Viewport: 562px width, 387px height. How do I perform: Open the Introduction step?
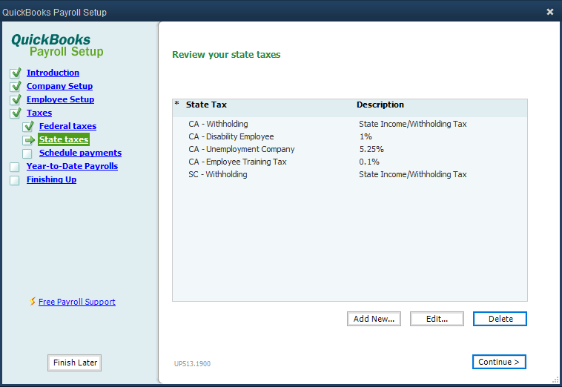click(53, 73)
